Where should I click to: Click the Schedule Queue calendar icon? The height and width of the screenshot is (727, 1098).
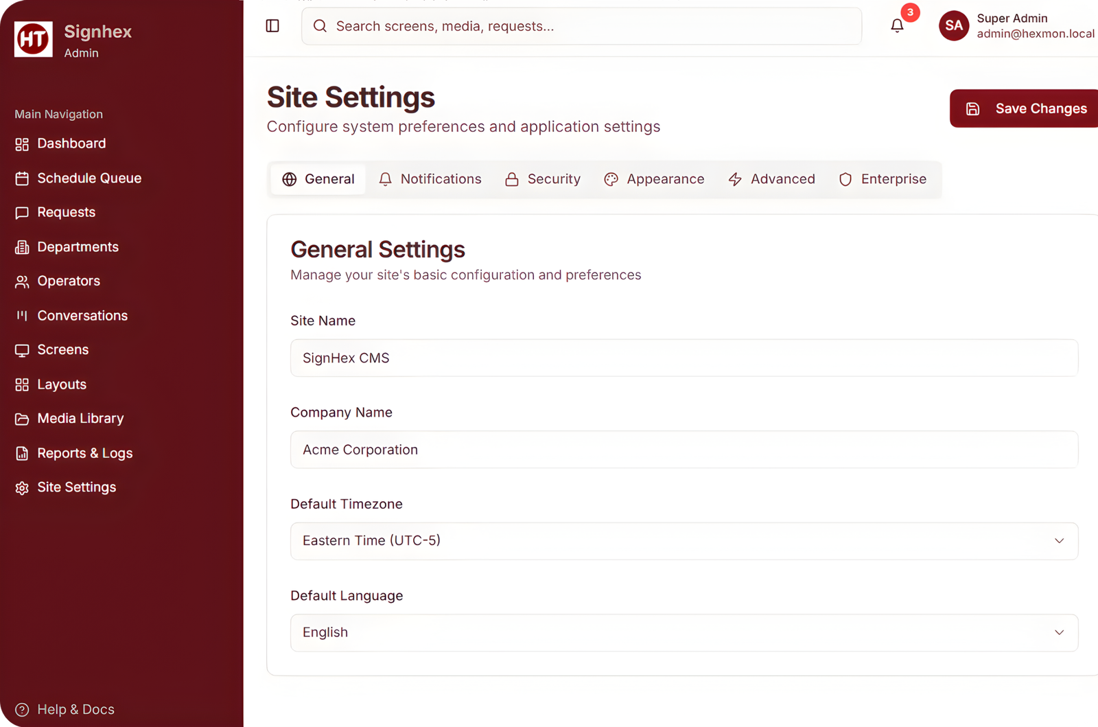22,178
